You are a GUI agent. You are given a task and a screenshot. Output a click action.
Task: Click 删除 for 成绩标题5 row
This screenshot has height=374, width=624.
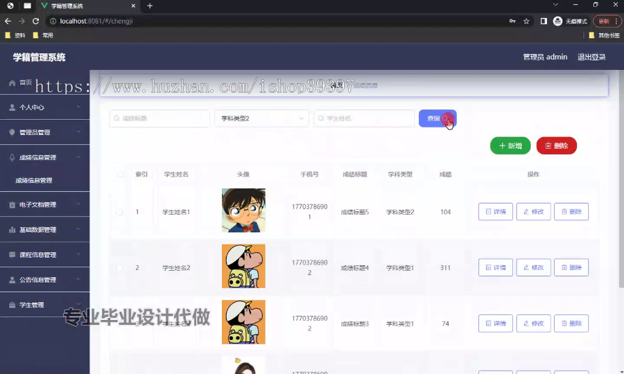(x=571, y=212)
